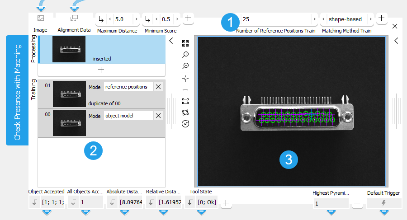Select the circle ROI tool
407x220 pixels.
click(x=185, y=123)
